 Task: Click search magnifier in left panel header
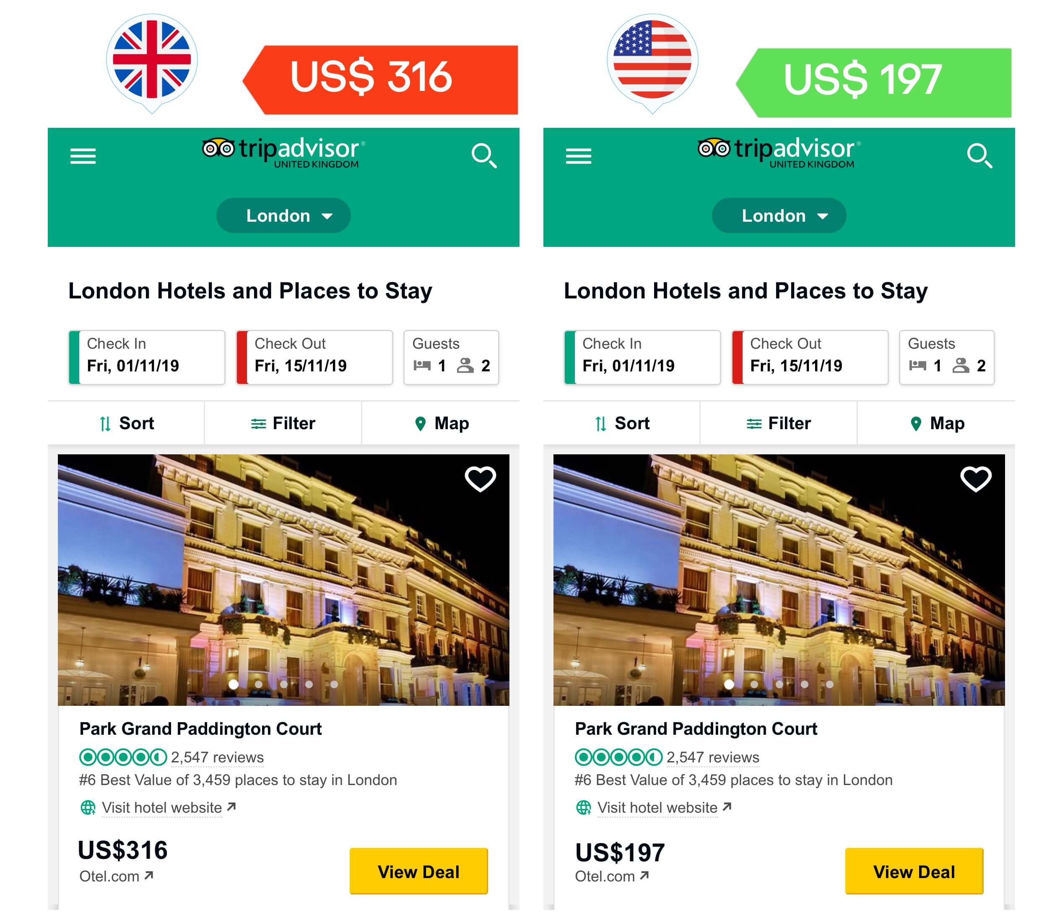484,155
